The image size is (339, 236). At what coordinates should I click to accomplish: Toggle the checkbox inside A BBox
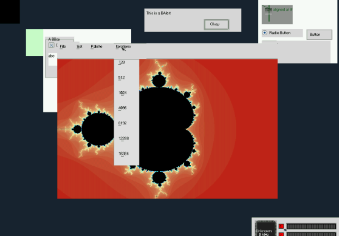coord(51,46)
